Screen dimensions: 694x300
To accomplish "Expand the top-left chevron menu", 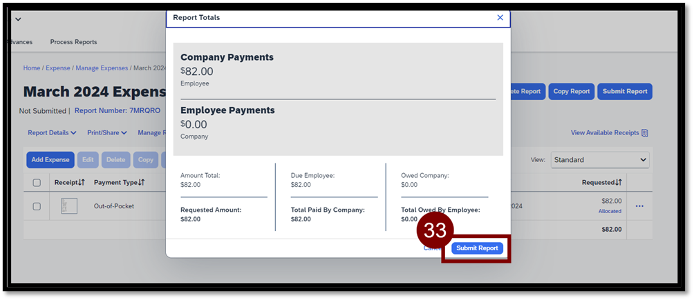I will pyautogui.click(x=18, y=19).
